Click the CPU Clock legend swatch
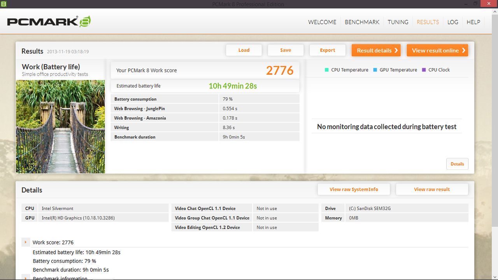Viewport: 498px width, 280px height. tap(424, 70)
